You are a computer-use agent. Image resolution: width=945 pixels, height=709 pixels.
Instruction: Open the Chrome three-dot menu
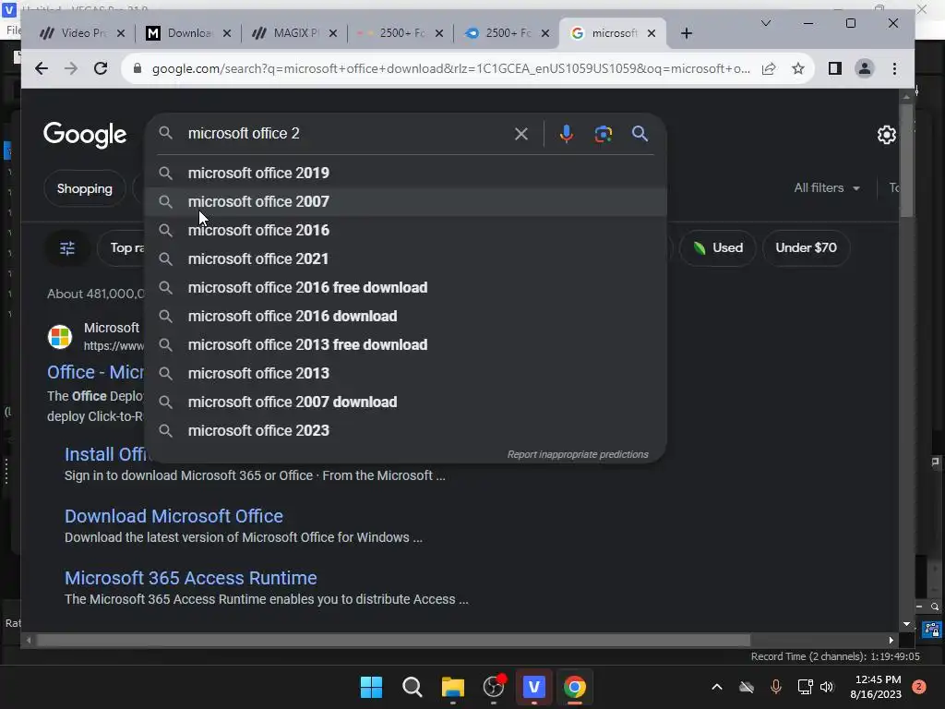pos(894,68)
